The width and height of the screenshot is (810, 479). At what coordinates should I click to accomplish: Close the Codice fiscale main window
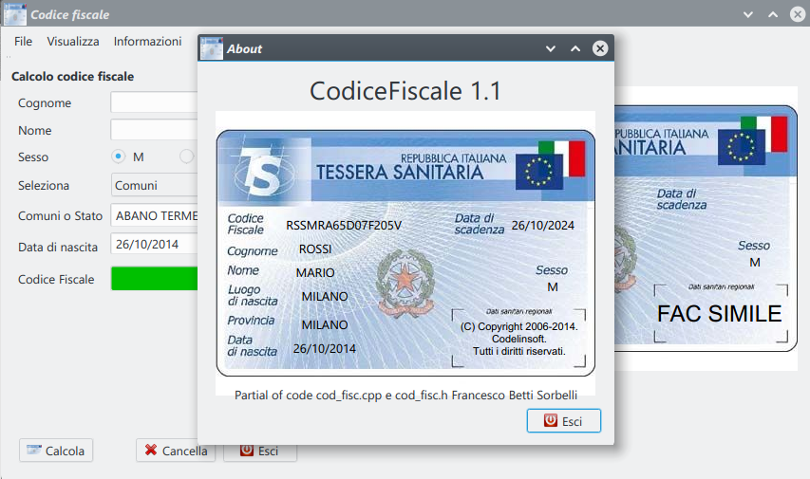coord(798,14)
